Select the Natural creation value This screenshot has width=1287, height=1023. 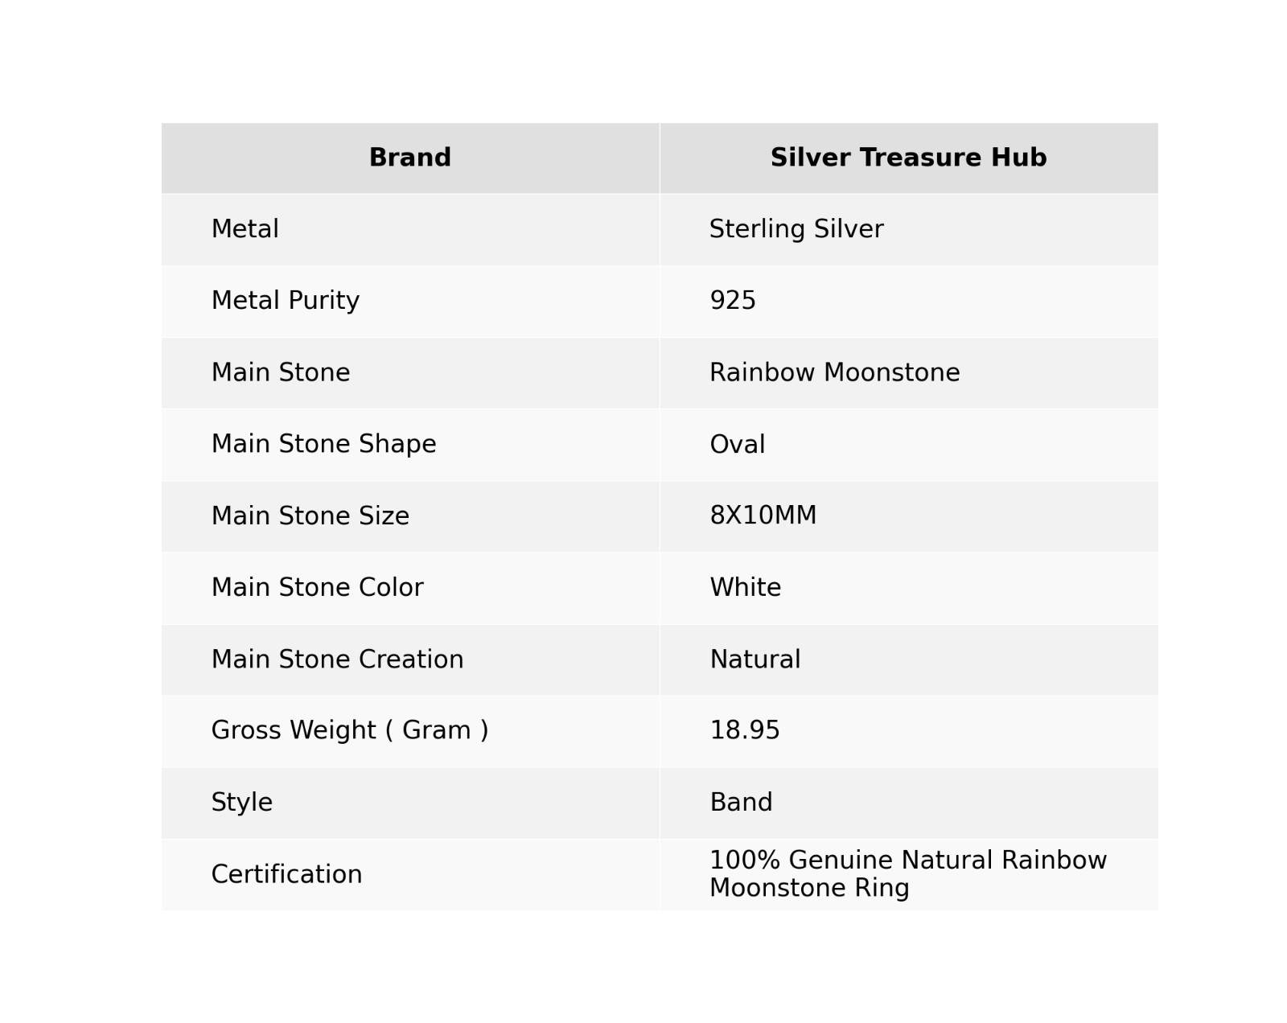click(755, 659)
